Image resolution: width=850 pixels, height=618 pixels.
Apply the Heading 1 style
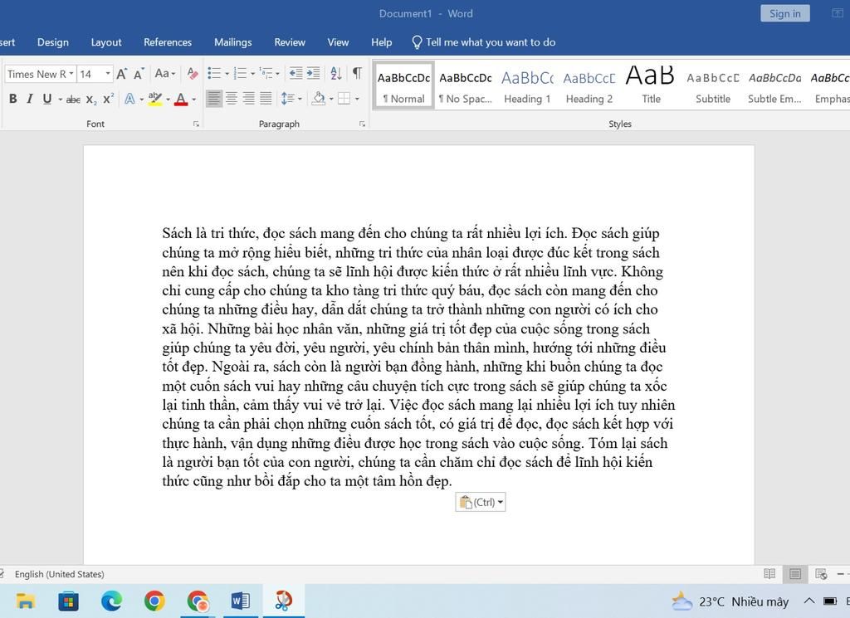coord(527,85)
